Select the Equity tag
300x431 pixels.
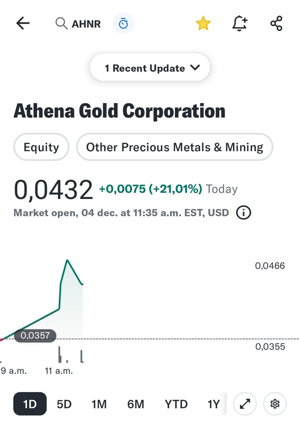[x=41, y=147]
